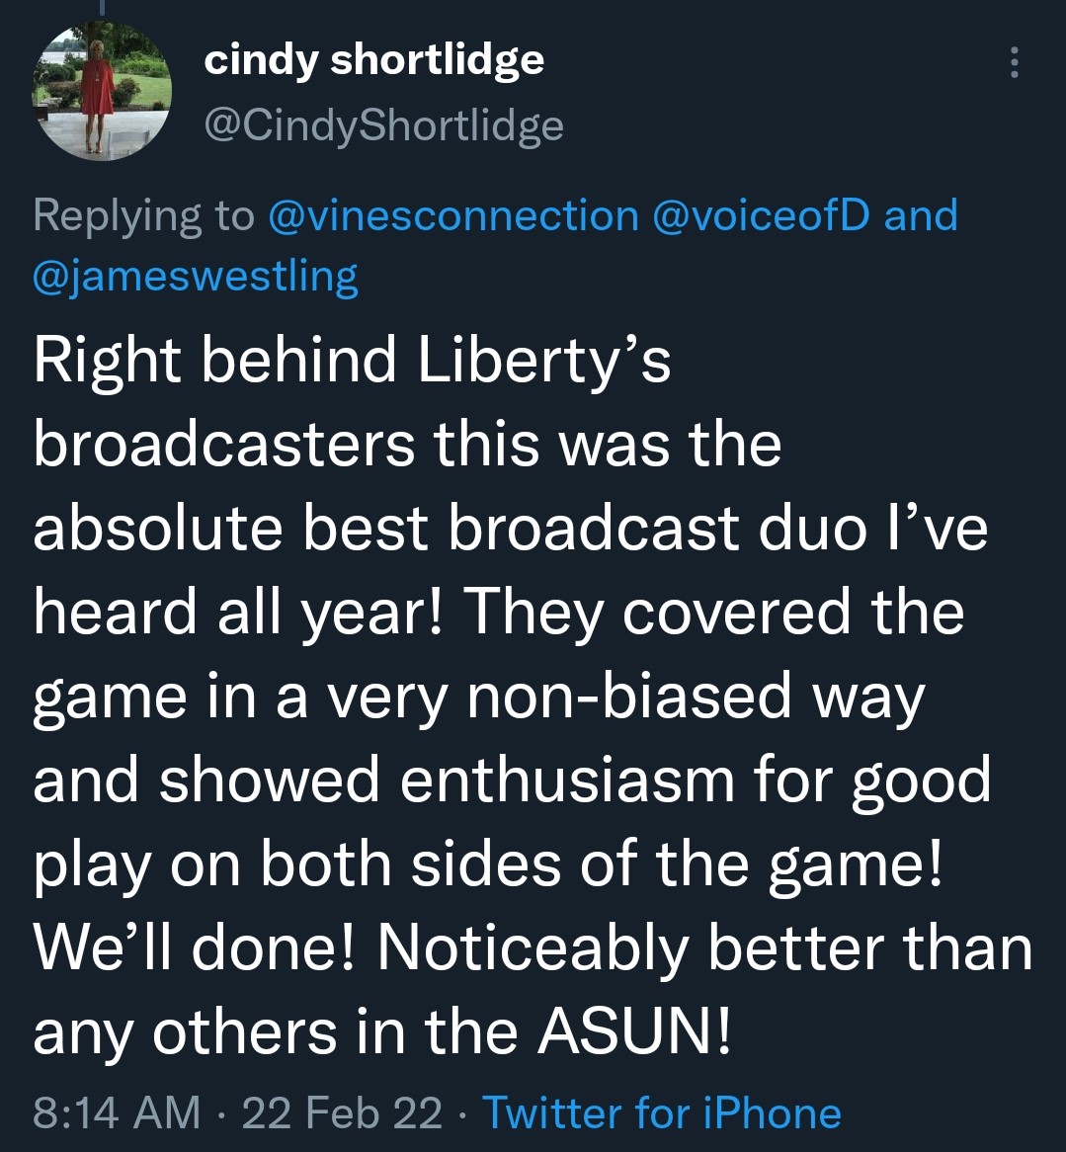1066x1152 pixels.
Task: Click the gray "Replying to" label
Action: [x=144, y=214]
